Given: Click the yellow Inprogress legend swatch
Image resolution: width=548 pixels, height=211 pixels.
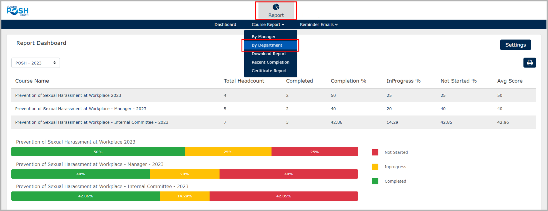Looking at the screenshot, I should point(375,167).
